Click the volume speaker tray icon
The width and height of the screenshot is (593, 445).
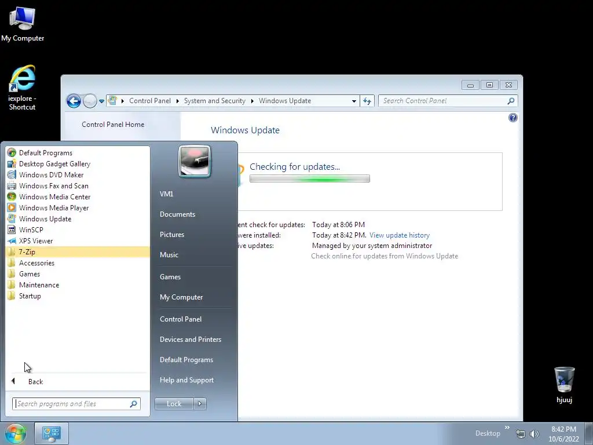[535, 434]
